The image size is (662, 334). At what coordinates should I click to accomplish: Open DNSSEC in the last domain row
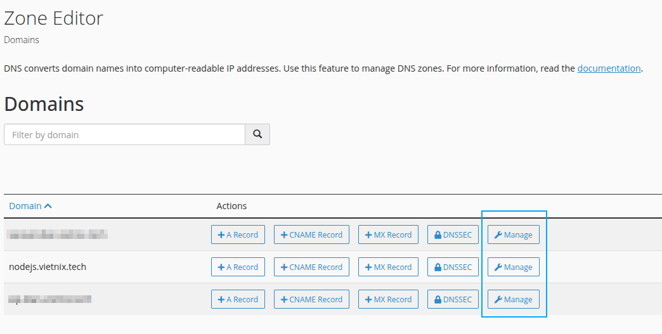point(453,299)
